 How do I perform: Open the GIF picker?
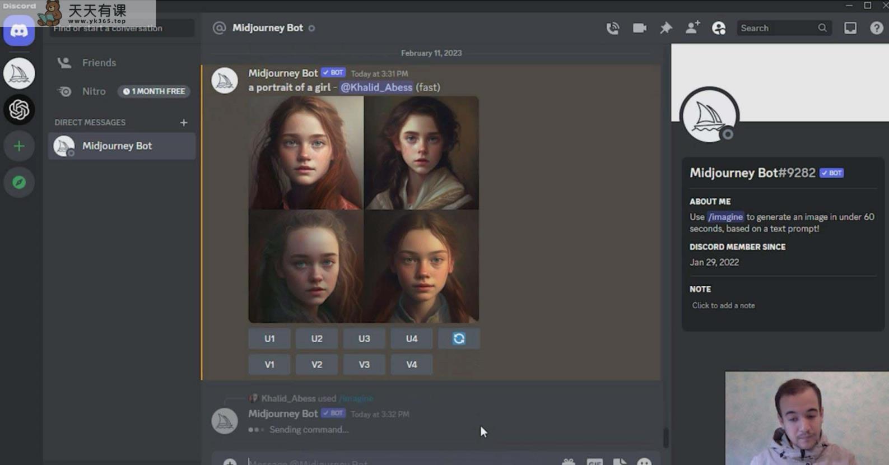point(594,462)
